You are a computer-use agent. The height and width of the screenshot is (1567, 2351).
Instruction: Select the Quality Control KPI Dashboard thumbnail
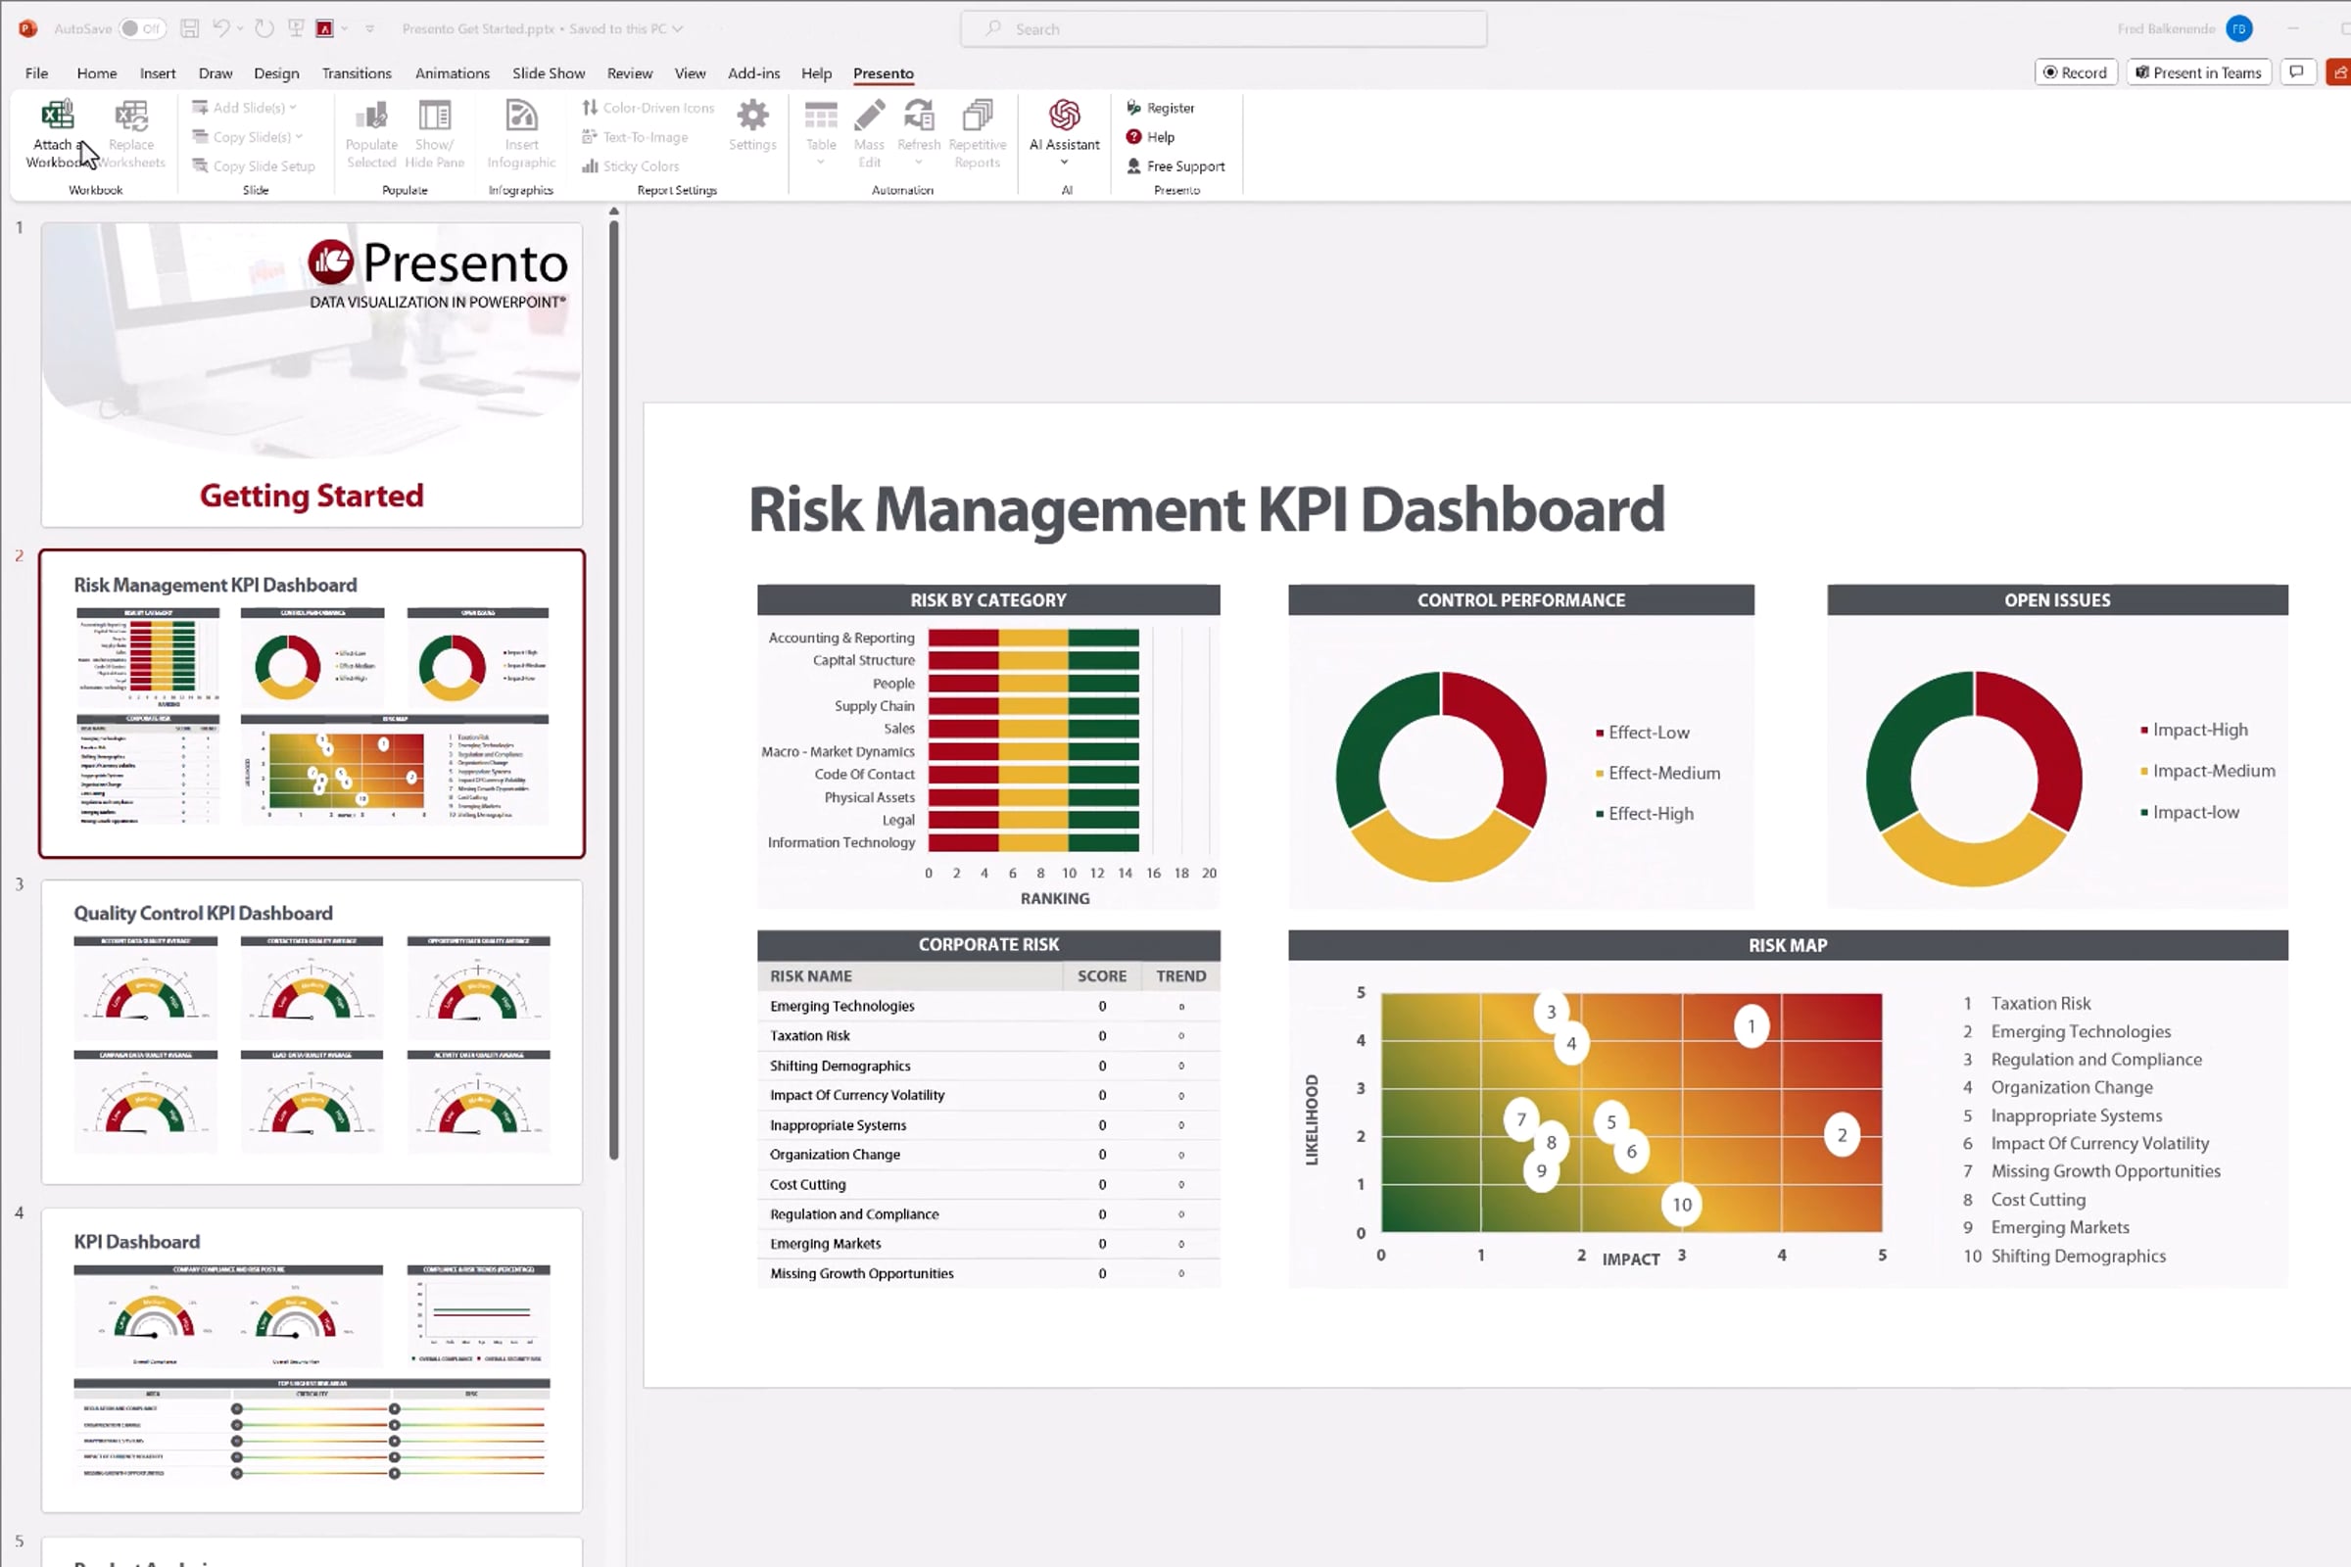[x=312, y=1031]
